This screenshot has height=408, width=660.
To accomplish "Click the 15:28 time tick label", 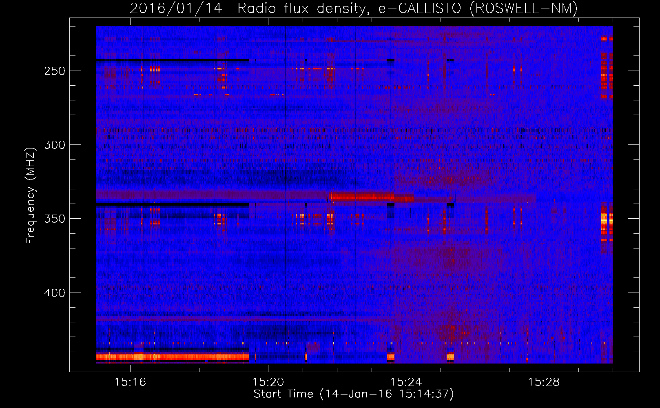I will point(544,382).
